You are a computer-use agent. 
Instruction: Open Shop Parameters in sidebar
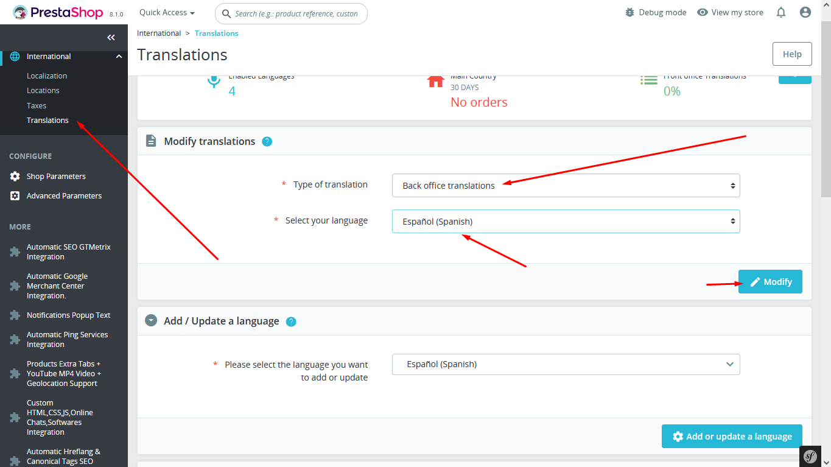pyautogui.click(x=56, y=176)
